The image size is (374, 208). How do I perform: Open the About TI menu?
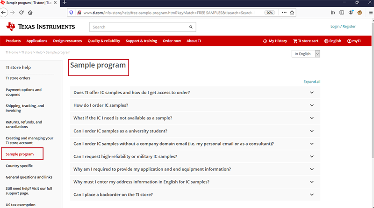coord(194,41)
